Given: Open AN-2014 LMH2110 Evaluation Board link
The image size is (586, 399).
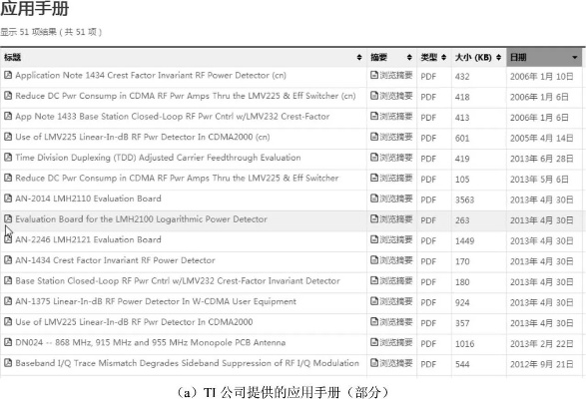Looking at the screenshot, I should [88, 199].
